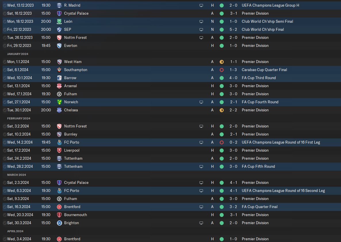Toggle the checkmark for Liverpool 17.2.2024 fixture
Image resolution: width=341 pixels, height=242 pixels.
point(5,150)
